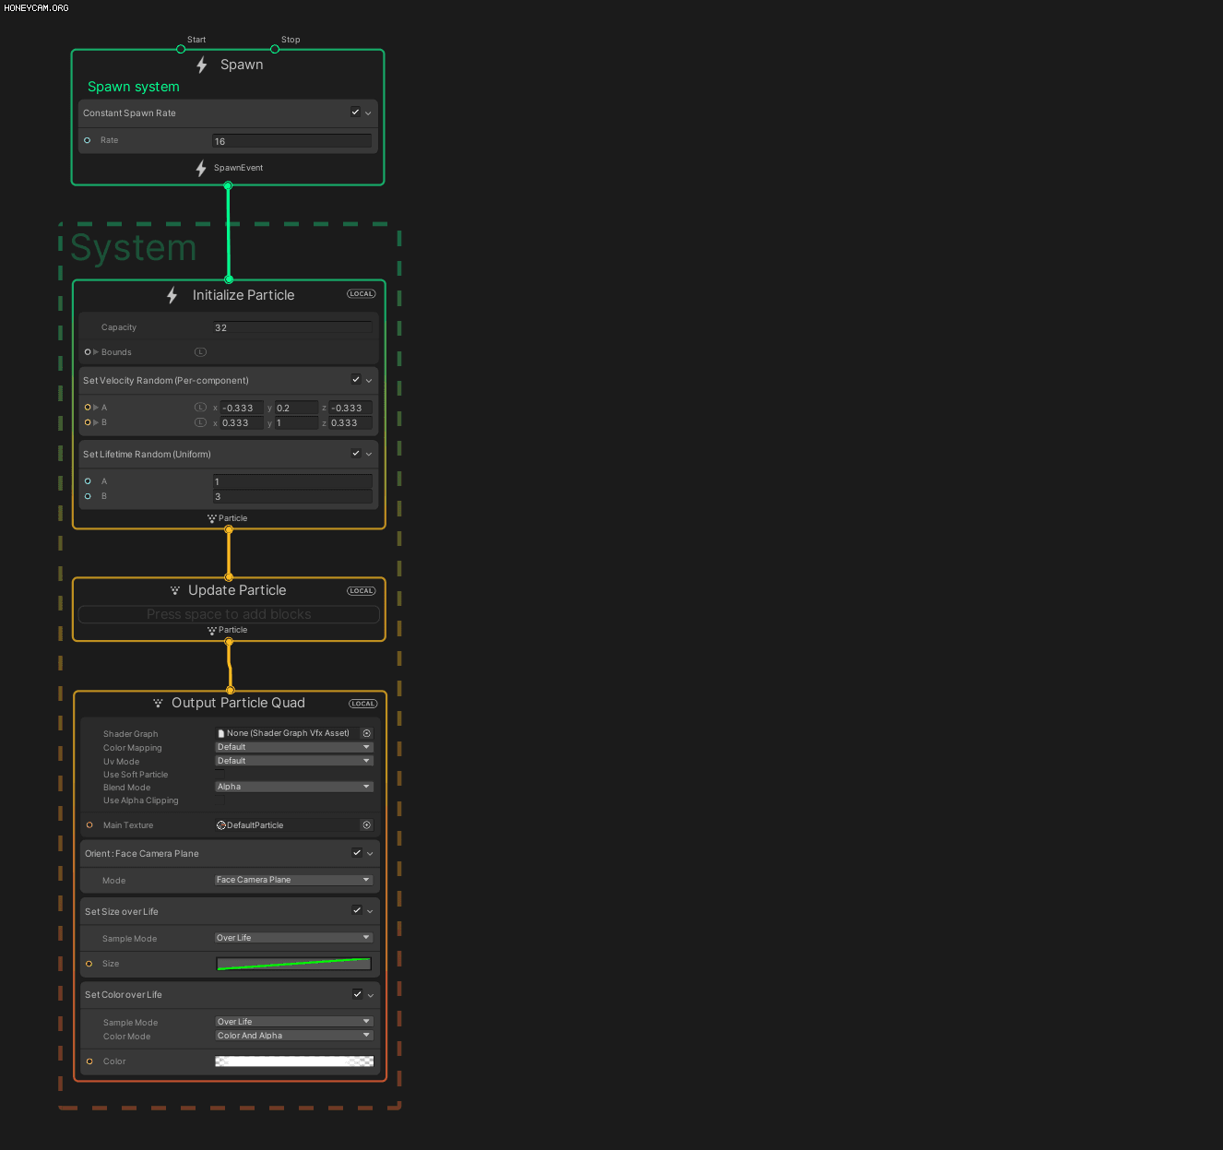The height and width of the screenshot is (1150, 1223).
Task: Collapse the Constant Spawn Rate block
Action: 369,113
